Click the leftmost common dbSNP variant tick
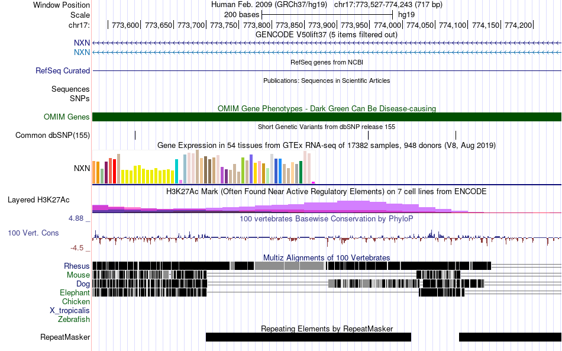 pos(135,135)
